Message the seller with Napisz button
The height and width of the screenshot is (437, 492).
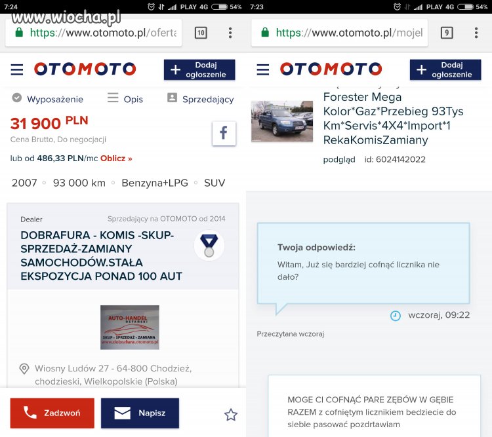[x=140, y=413]
